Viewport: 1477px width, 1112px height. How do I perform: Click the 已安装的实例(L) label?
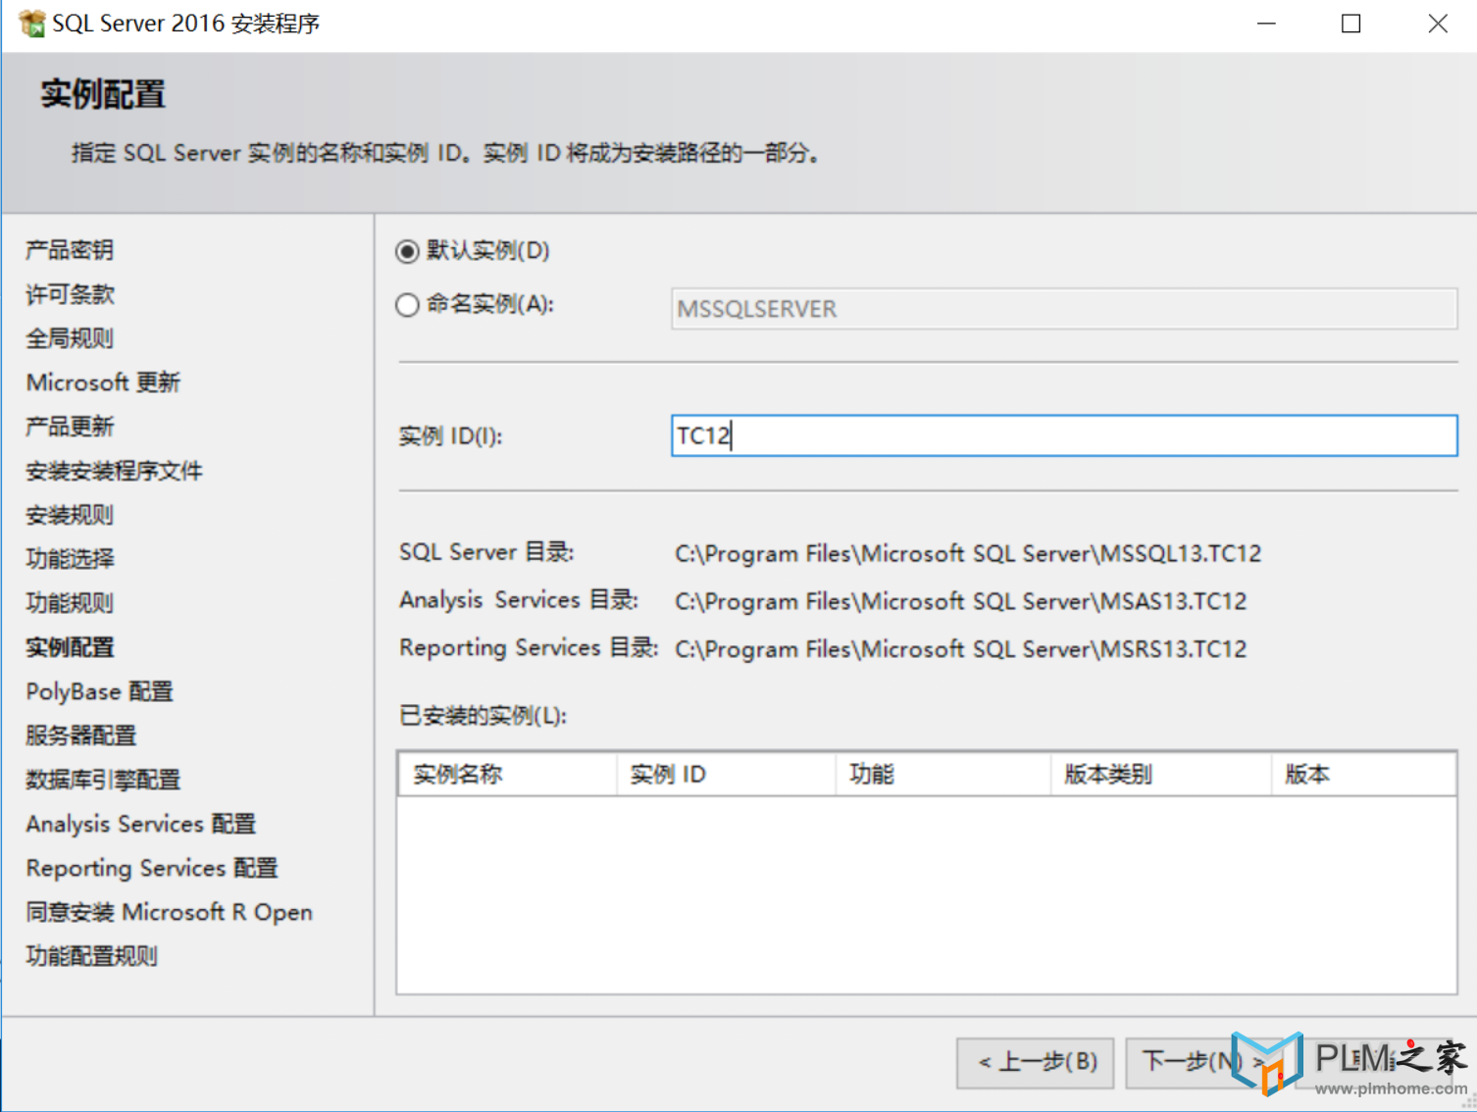tap(484, 716)
